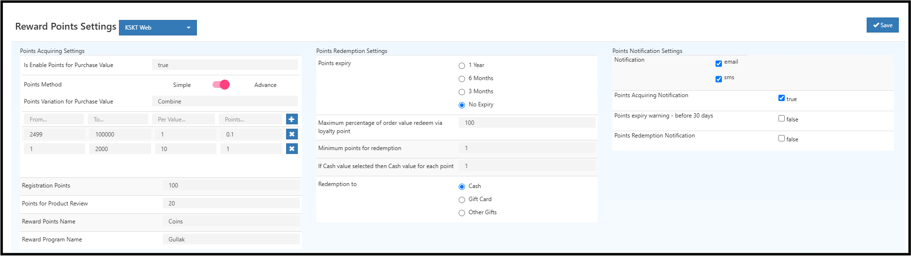911x256 pixels.
Task: Enable Points Redemption Notification checkbox
Action: pos(781,138)
